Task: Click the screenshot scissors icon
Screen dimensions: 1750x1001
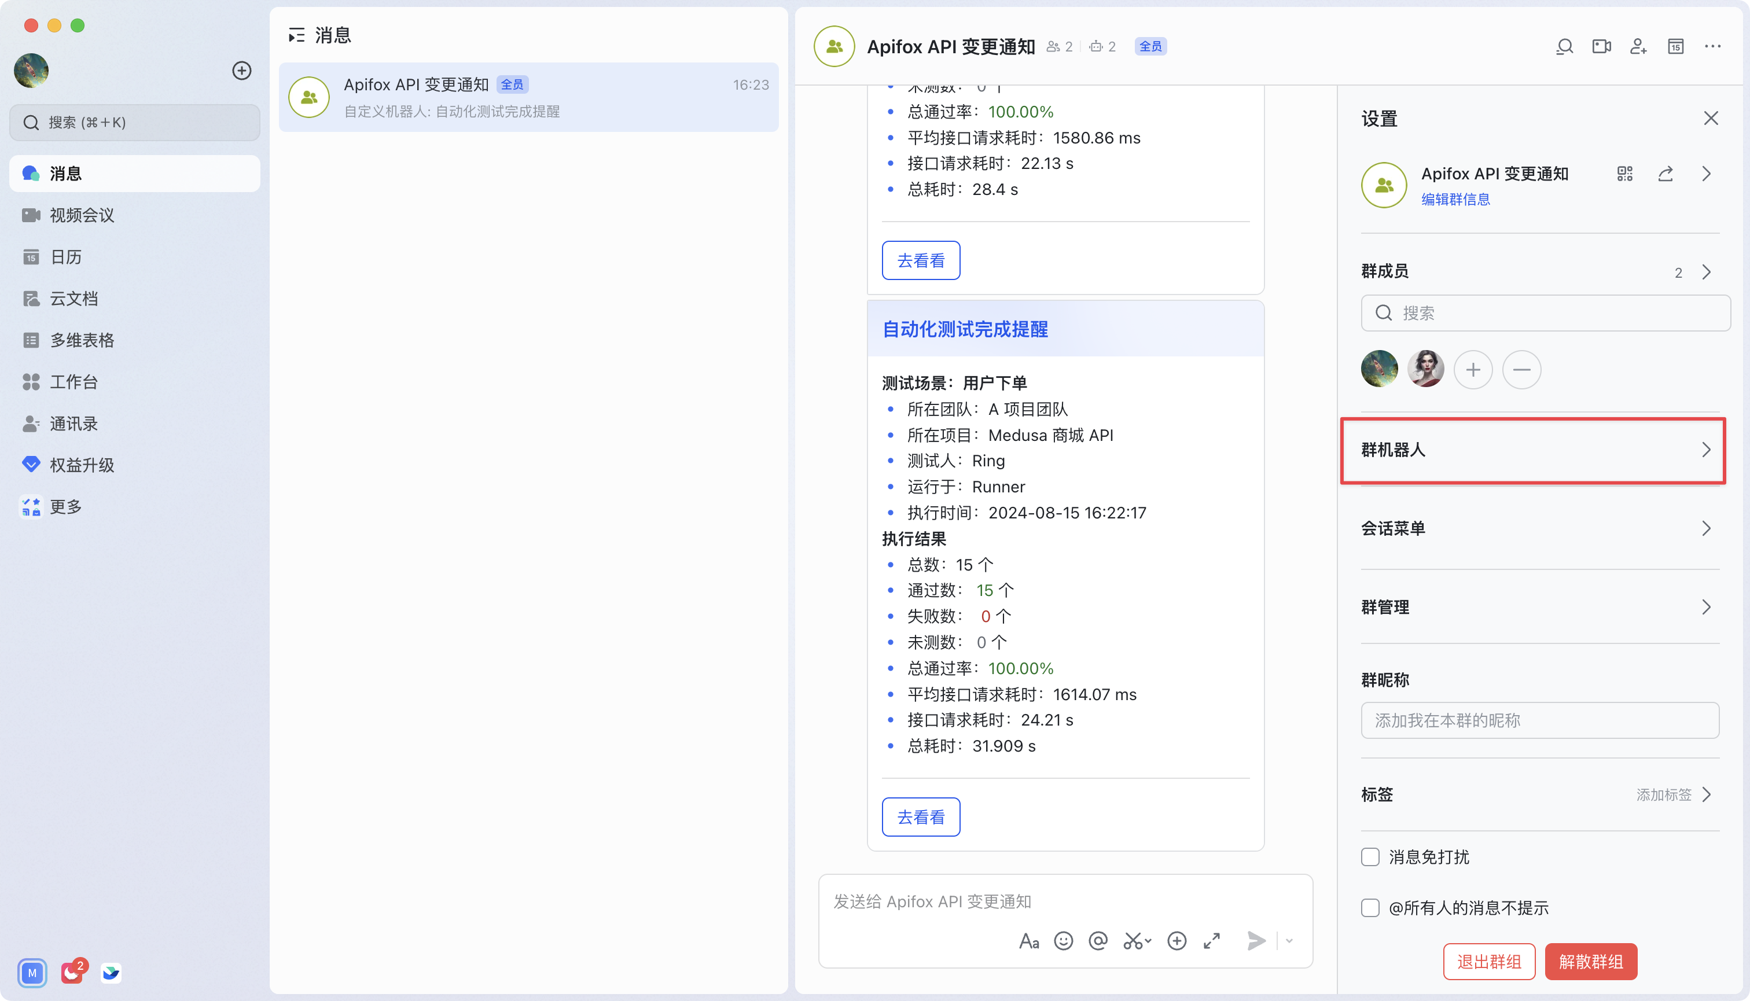Action: (x=1133, y=940)
